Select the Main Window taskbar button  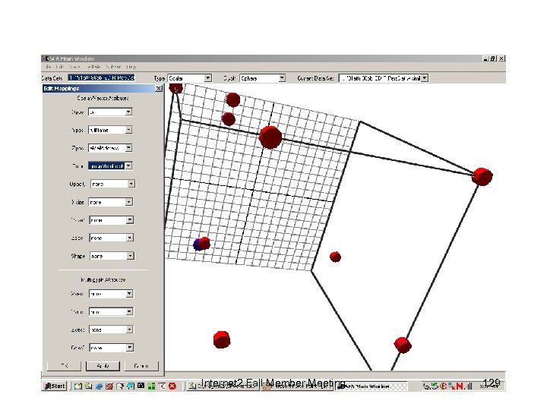pos(371,386)
